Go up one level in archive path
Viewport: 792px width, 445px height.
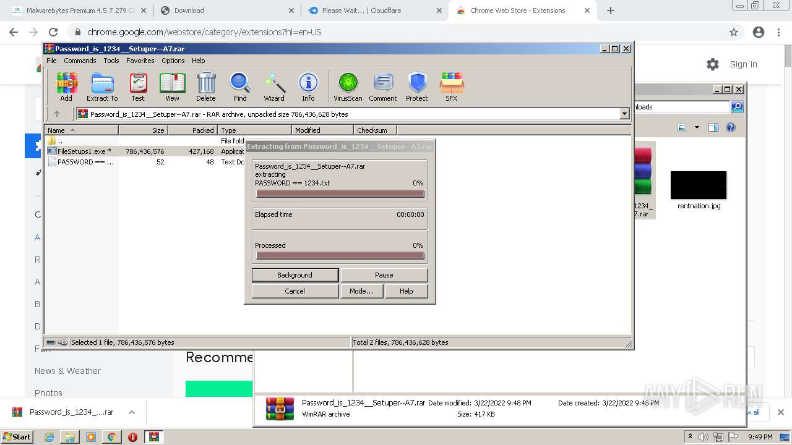(x=57, y=114)
